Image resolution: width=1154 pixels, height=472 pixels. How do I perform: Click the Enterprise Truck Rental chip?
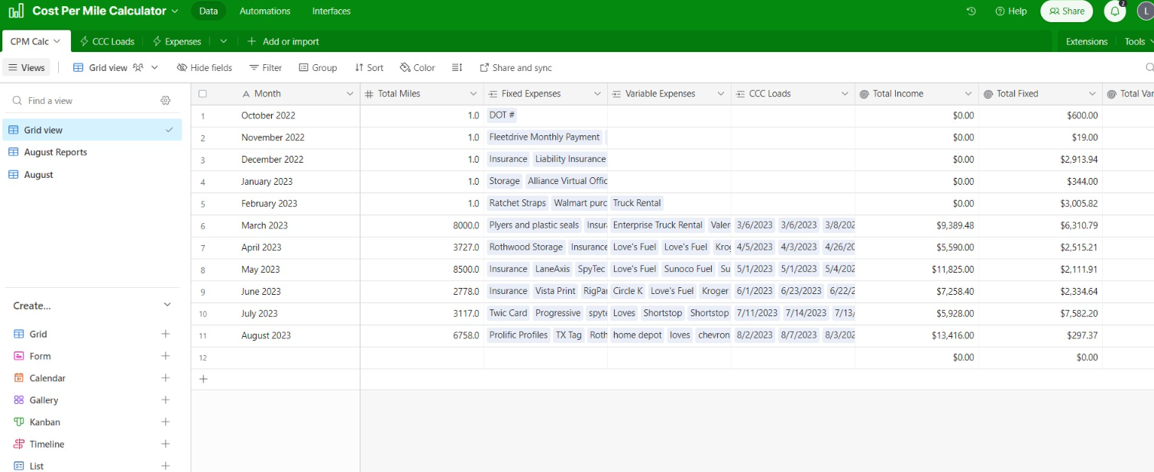658,225
